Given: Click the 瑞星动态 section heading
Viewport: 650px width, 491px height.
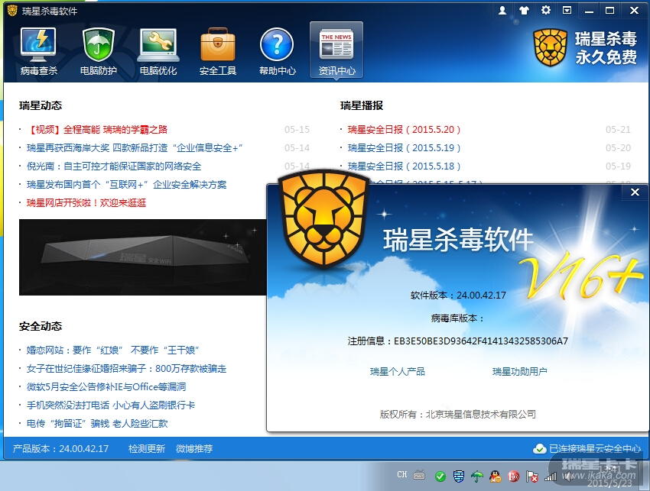Looking at the screenshot, I should click(41, 105).
